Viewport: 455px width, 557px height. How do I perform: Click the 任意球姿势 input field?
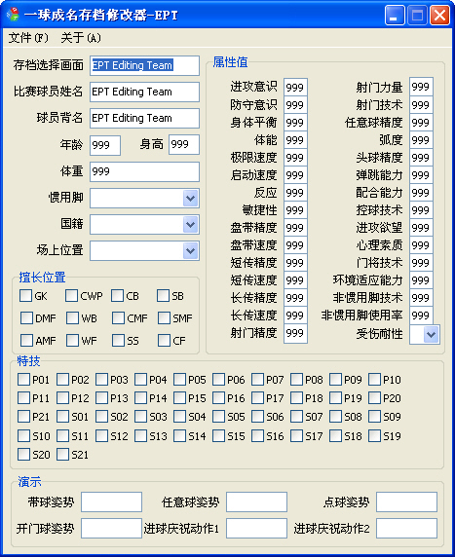(256, 501)
